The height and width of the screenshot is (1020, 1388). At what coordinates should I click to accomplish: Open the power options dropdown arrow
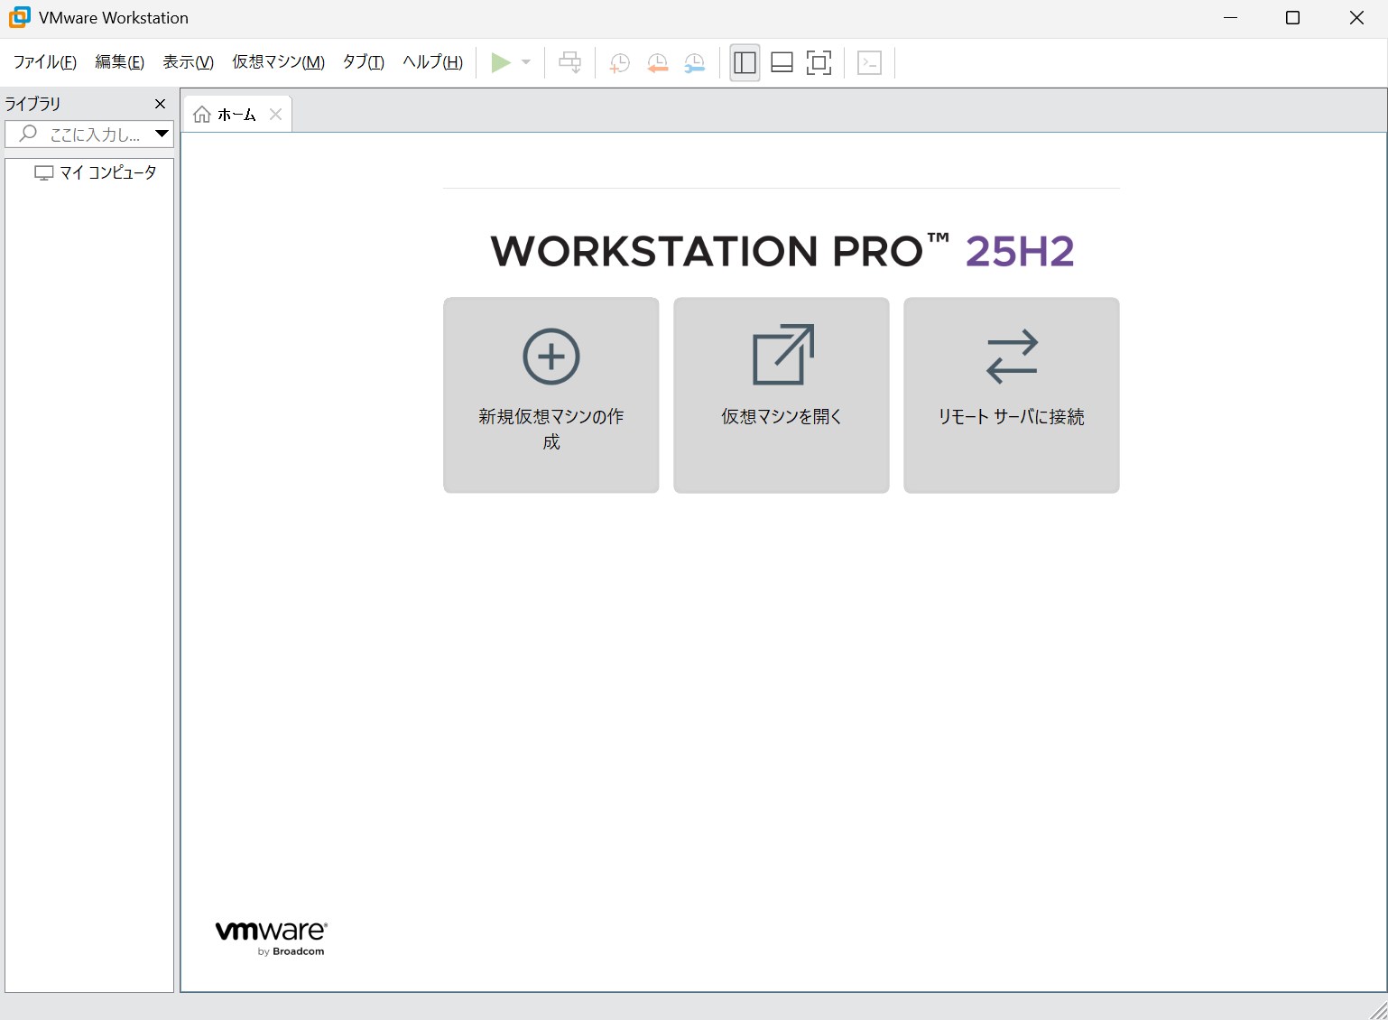pos(526,62)
